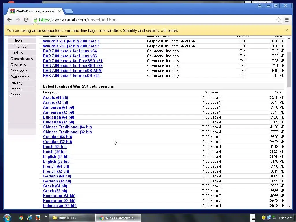The width and height of the screenshot is (296, 222).
Task: Open the Chrome hamburger menu
Action: pos(287,20)
